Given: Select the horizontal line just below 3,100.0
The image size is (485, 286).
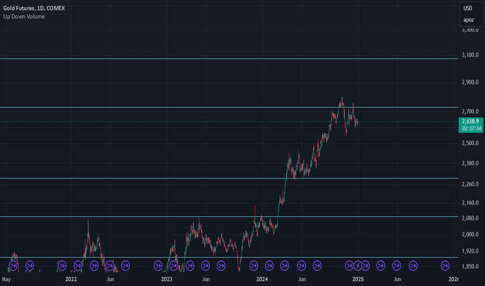Looking at the screenshot, I should point(229,58).
